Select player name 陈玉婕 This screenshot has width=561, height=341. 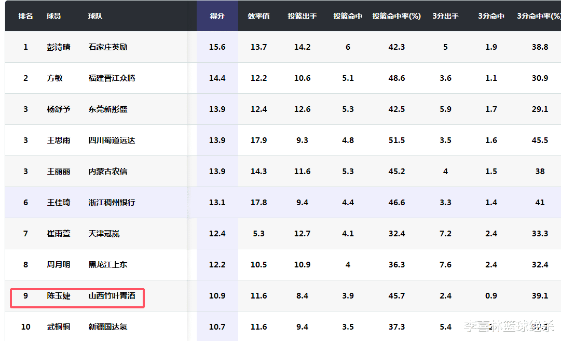59,296
